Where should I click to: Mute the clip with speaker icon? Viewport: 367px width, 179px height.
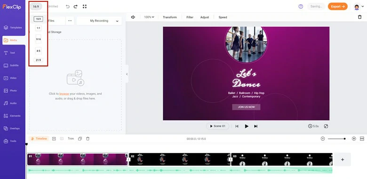(133, 17)
